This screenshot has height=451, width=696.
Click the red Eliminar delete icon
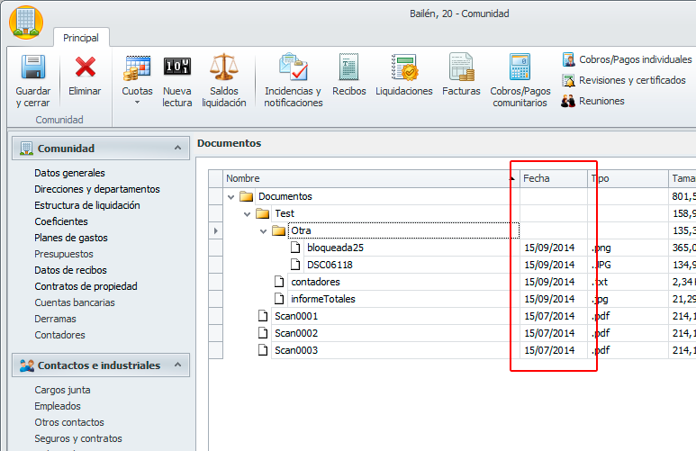pos(85,68)
